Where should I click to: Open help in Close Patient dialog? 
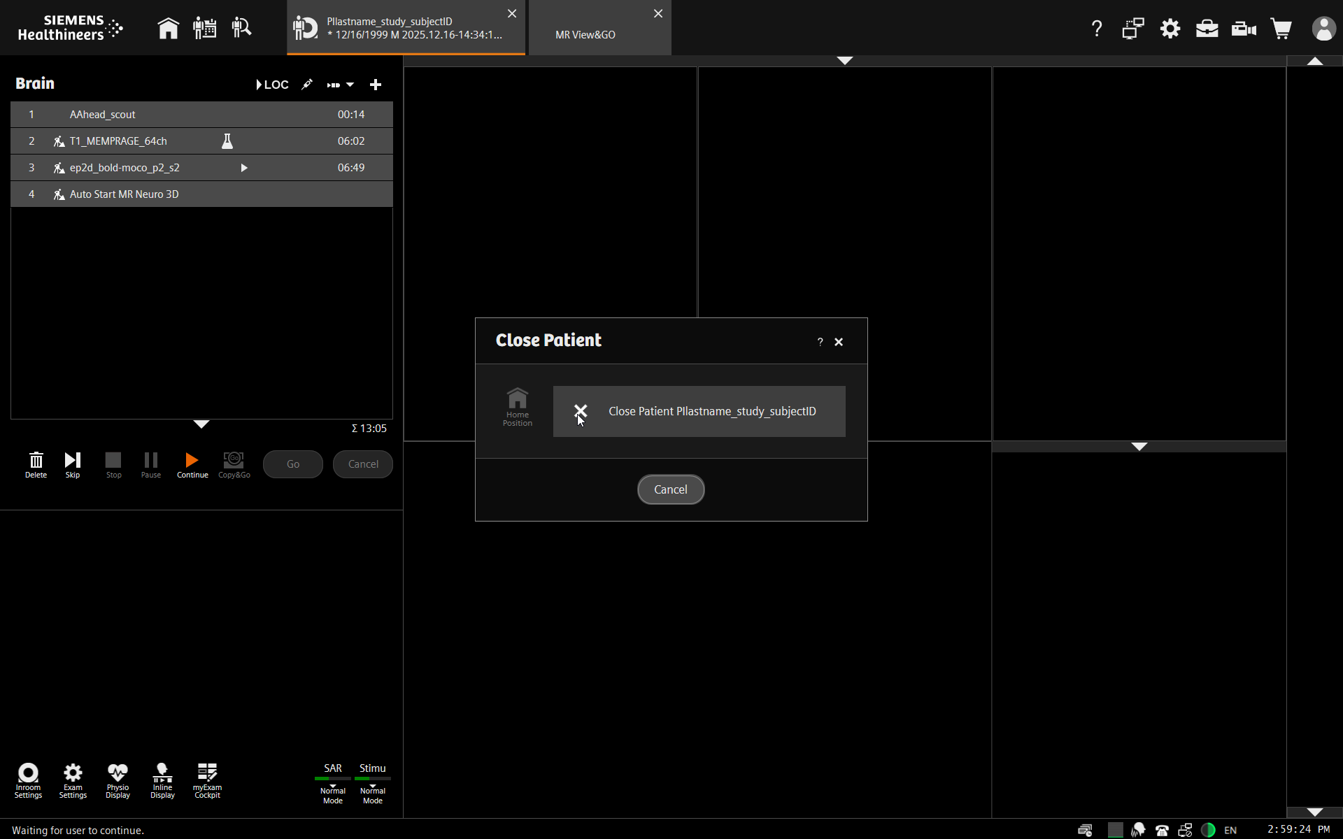click(x=820, y=342)
